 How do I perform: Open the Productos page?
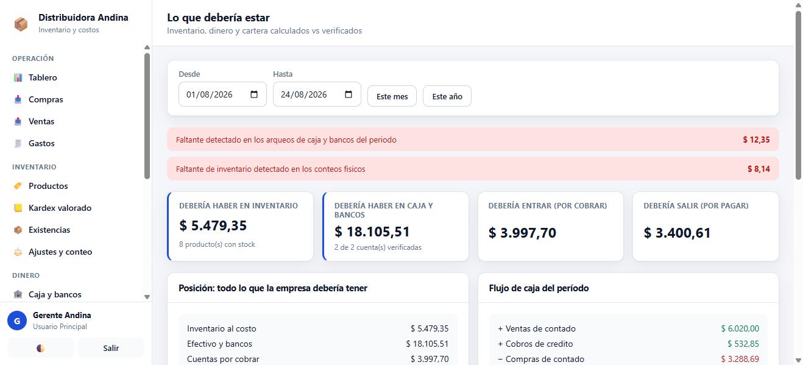pyautogui.click(x=73, y=186)
